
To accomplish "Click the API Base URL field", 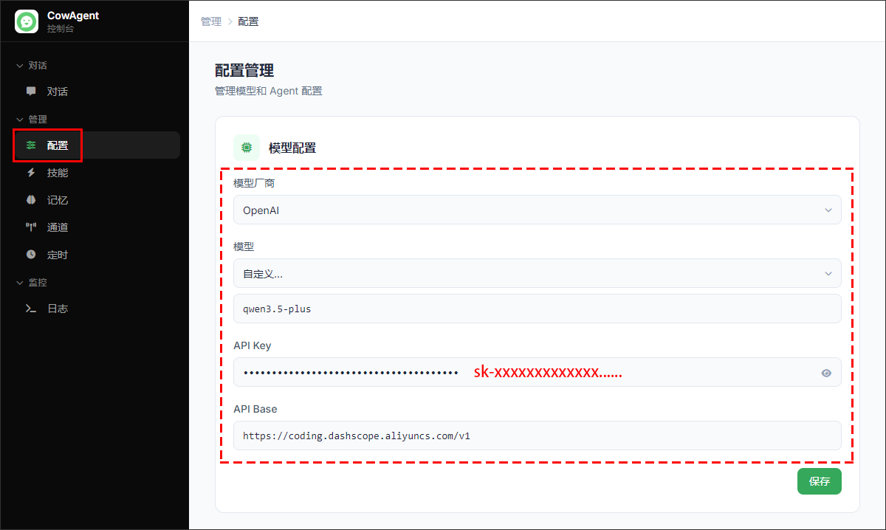I will 537,436.
